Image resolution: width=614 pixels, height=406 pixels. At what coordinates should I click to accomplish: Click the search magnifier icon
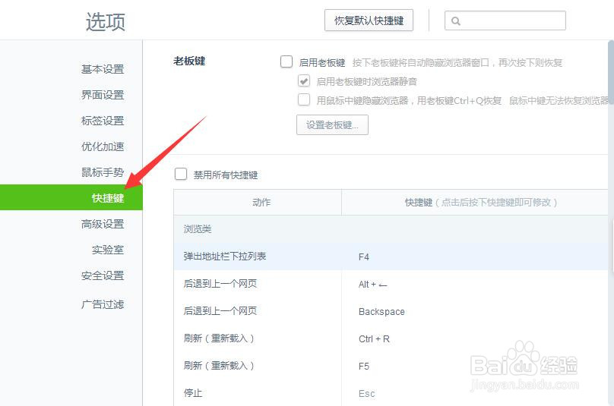point(456,20)
